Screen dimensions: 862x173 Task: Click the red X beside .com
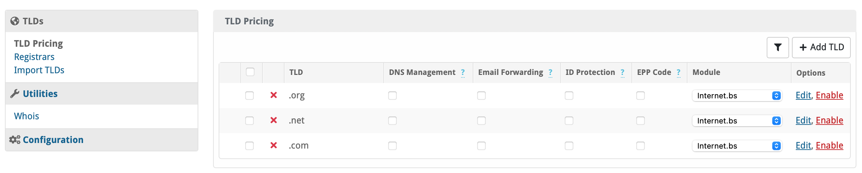(274, 145)
